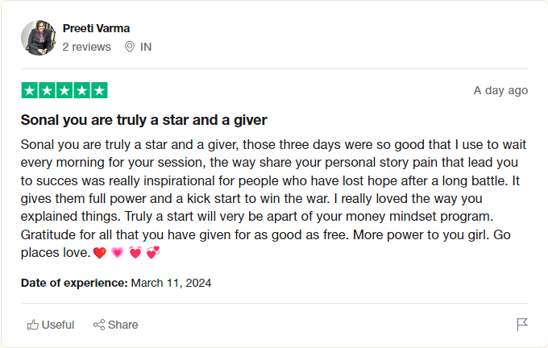Click the "A day ago" timestamp
This screenshot has width=548, height=348.
500,90
